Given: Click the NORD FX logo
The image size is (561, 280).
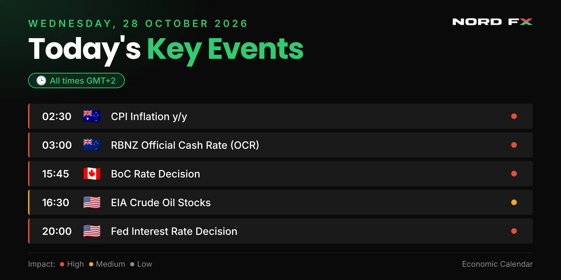Looking at the screenshot, I should 492,22.
